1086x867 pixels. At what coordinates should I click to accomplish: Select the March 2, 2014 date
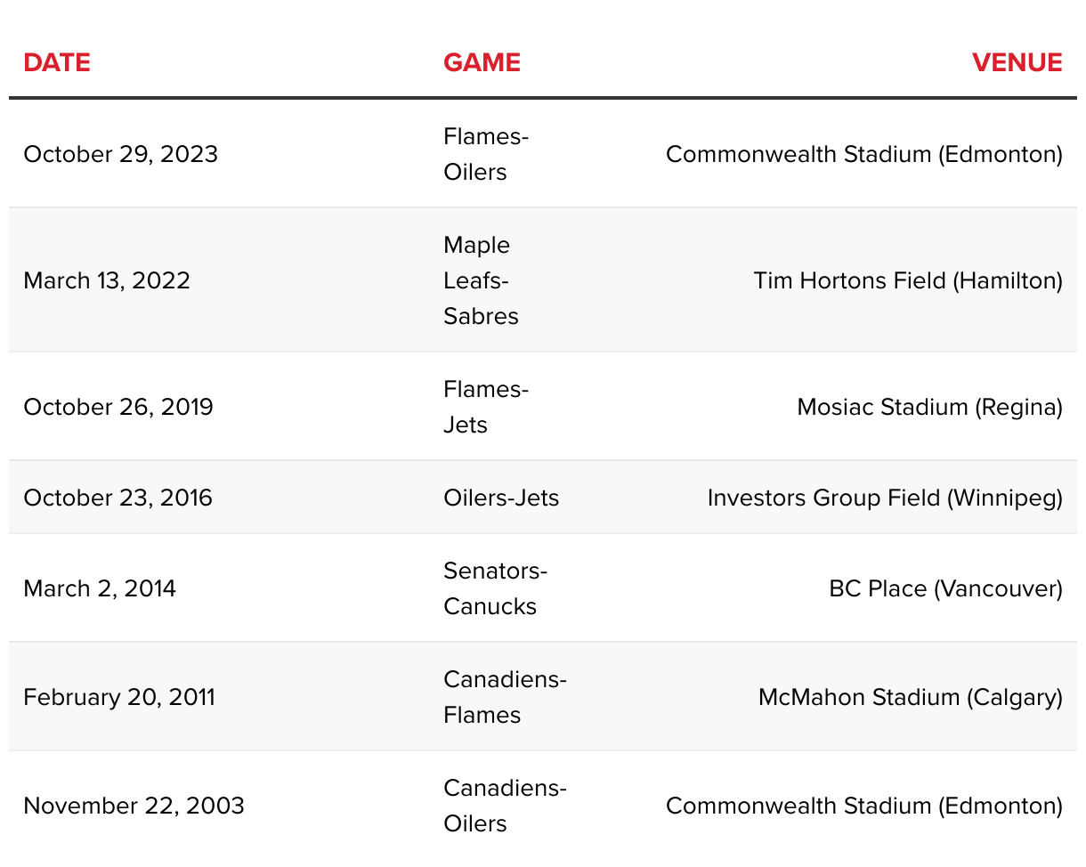tap(100, 588)
